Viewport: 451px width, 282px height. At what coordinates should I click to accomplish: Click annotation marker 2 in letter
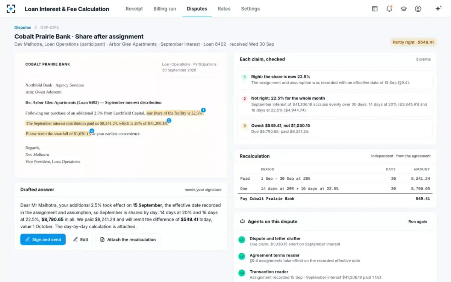169,120
